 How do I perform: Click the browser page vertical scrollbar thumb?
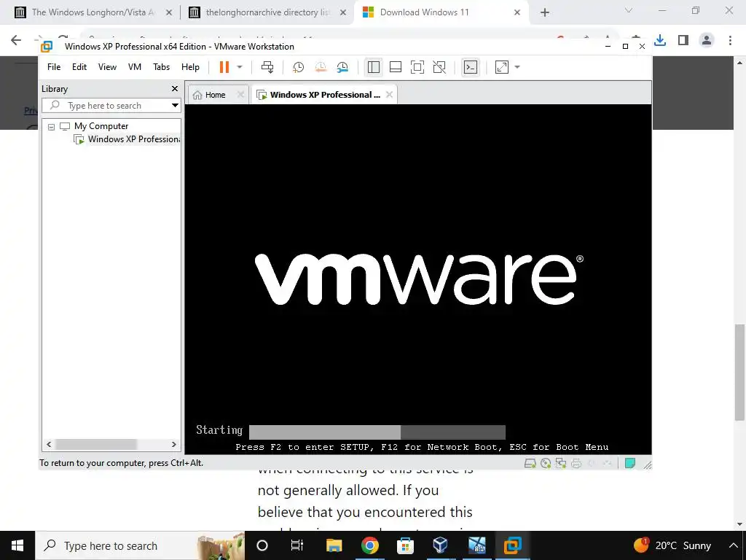tap(740, 373)
